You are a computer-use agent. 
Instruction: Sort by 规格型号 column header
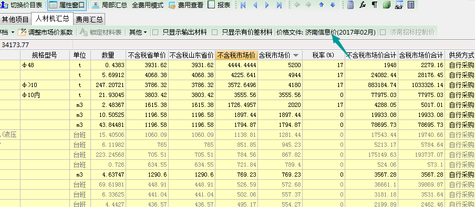[x=45, y=56]
